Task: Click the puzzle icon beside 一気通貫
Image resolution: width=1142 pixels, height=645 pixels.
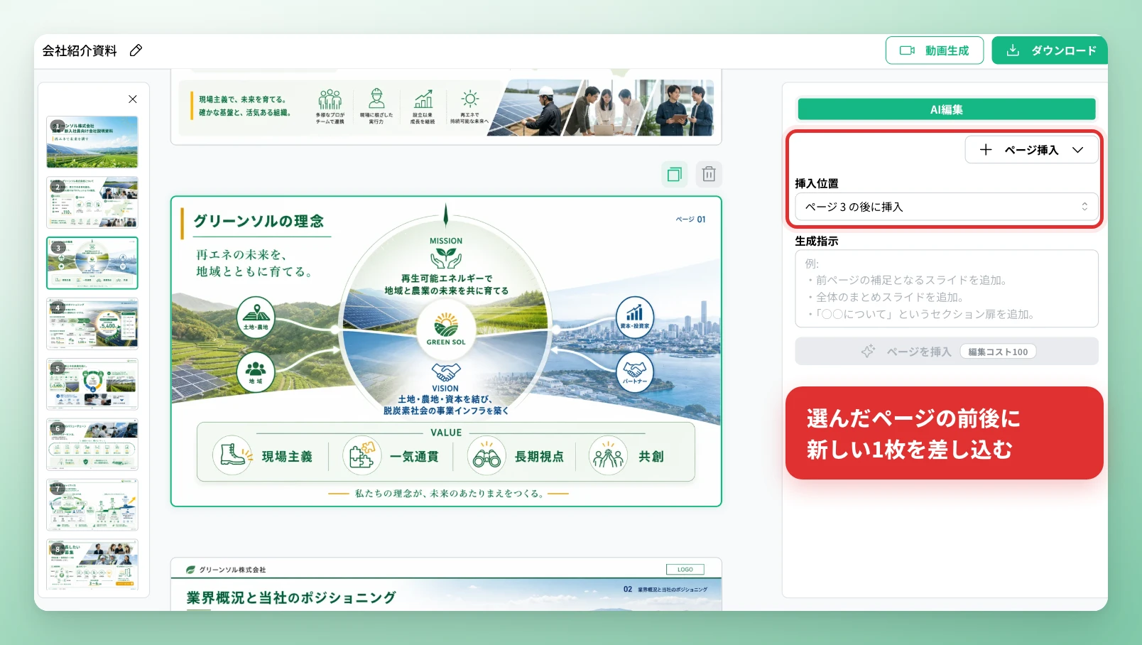Action: pyautogui.click(x=362, y=455)
